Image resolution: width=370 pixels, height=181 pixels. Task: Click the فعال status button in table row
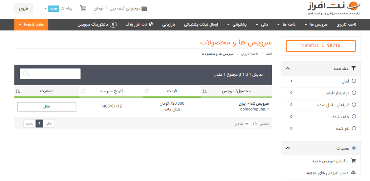(47, 107)
